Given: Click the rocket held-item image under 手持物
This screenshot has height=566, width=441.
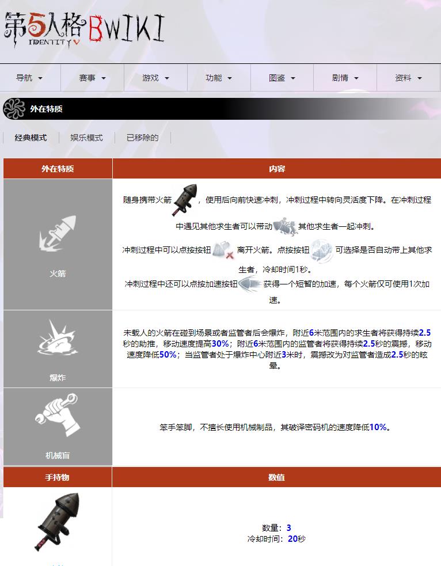Looking at the screenshot, I should pyautogui.click(x=58, y=522).
